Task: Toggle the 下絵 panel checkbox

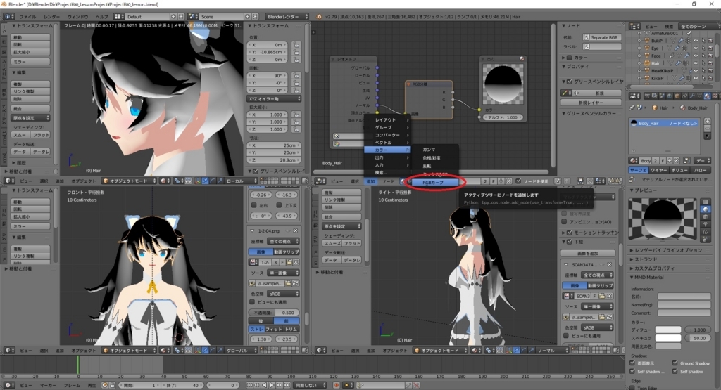Action: [570, 242]
